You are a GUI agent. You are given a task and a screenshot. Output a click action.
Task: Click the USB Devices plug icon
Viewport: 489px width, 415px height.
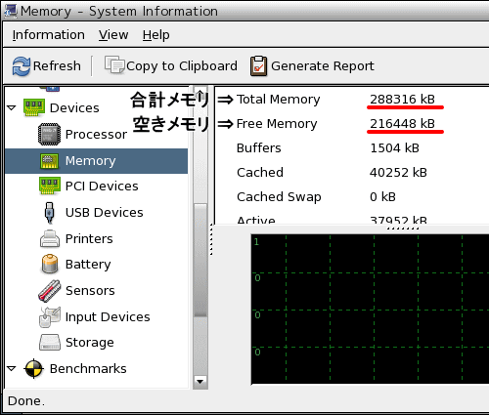tap(49, 213)
